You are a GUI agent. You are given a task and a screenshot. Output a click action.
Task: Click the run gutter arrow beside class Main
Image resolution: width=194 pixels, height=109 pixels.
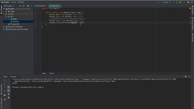tap(38, 8)
